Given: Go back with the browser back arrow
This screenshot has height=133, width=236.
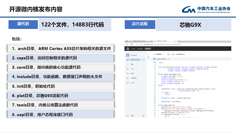Looking at the screenshot, I should [x=127, y=44].
